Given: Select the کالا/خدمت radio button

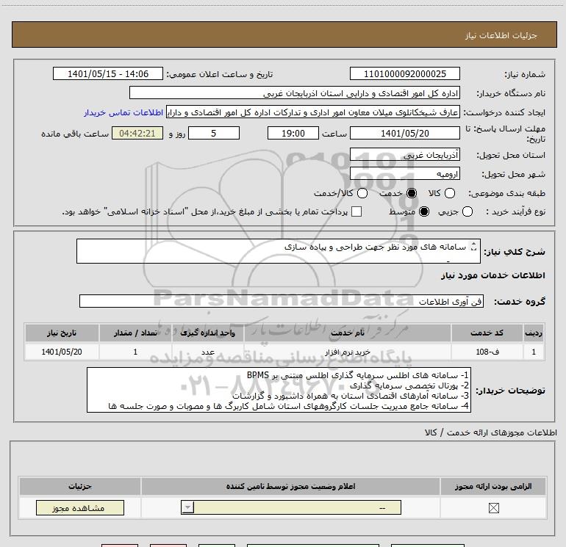Looking at the screenshot, I should [x=362, y=193].
